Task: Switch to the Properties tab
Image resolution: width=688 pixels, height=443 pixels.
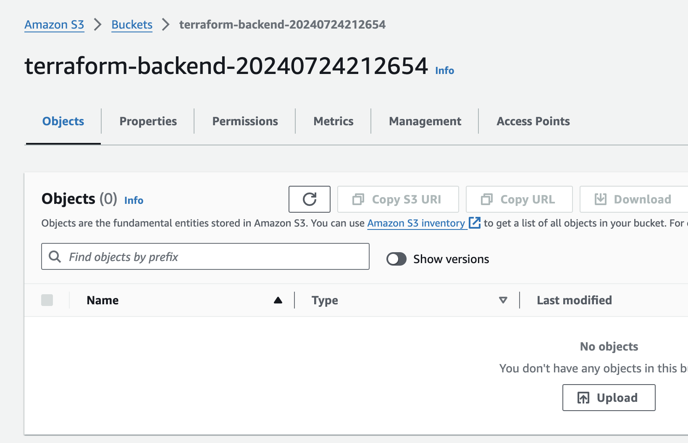Action: tap(148, 121)
